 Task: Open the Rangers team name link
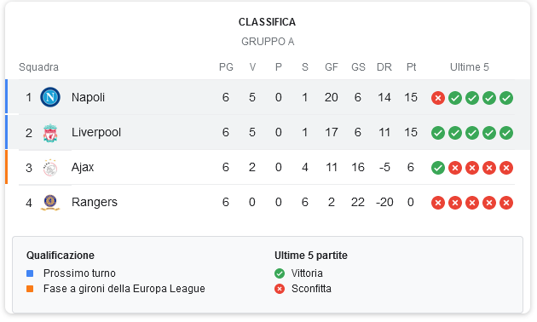(95, 202)
